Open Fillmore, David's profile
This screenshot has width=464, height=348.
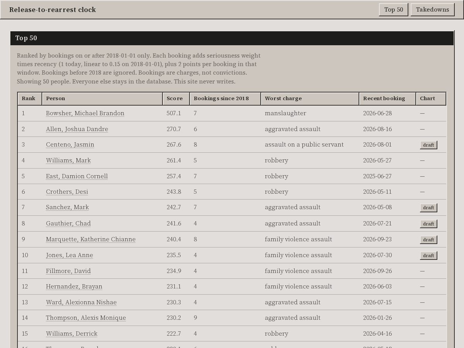tap(68, 271)
